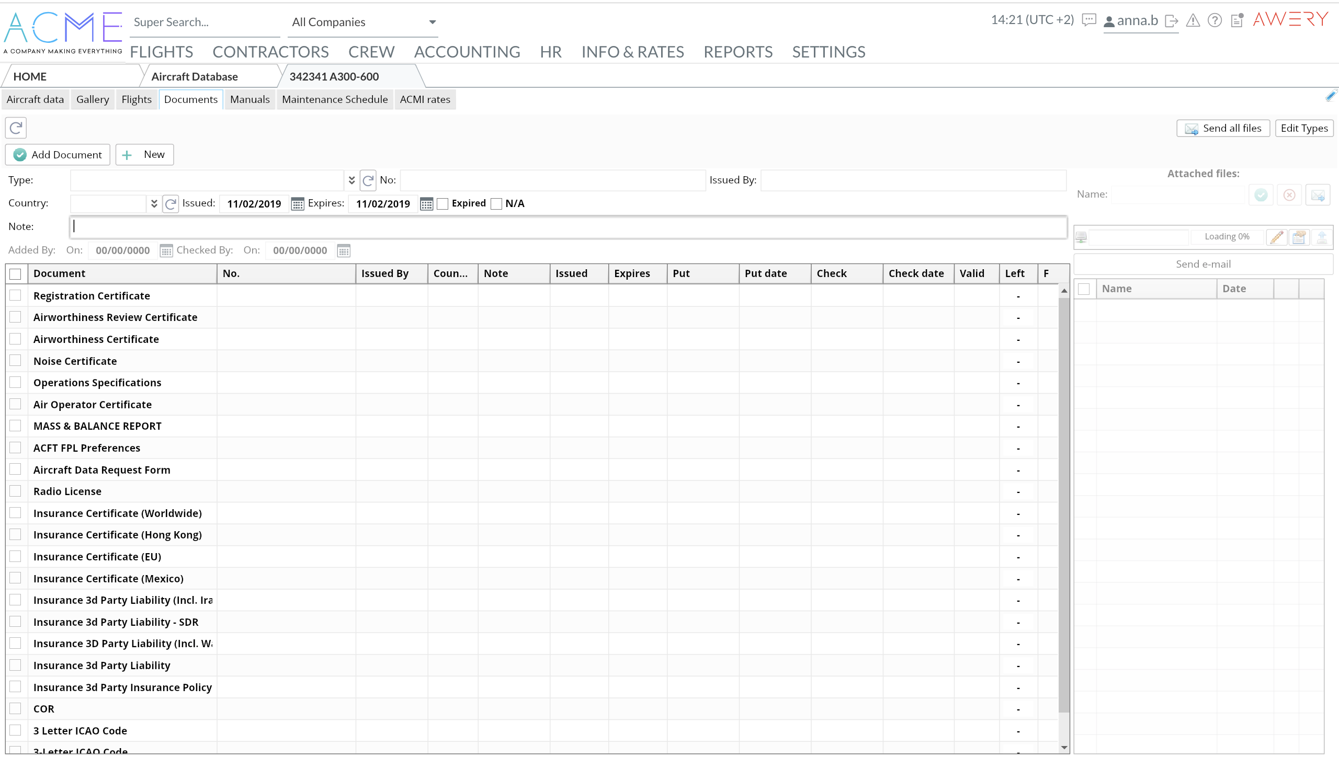
Task: Switch to the Maintenance Schedule tab
Action: click(335, 99)
